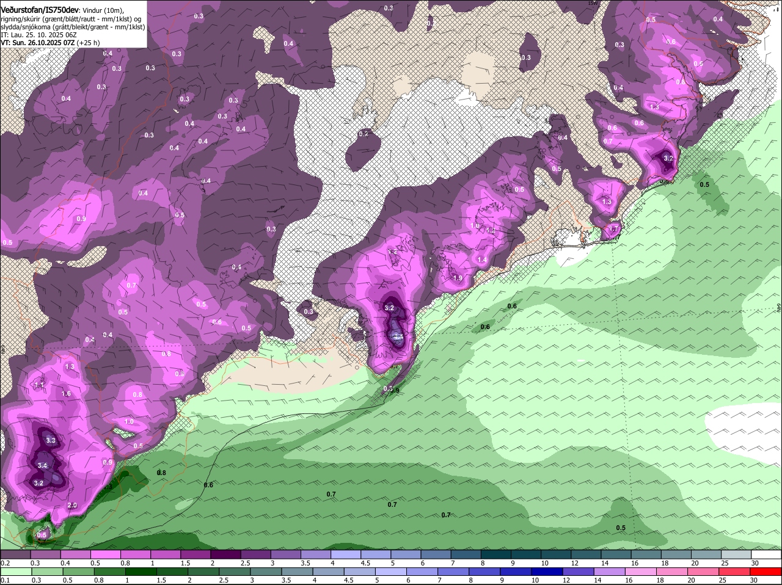
Task: Click the '12' number on the rain scale
Action: [x=566, y=580]
